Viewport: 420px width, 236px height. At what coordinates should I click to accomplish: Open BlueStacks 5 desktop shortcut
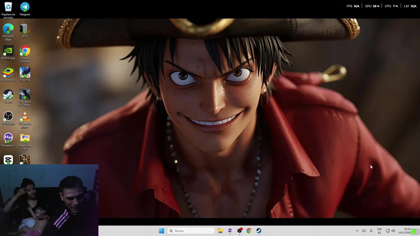pos(8,74)
